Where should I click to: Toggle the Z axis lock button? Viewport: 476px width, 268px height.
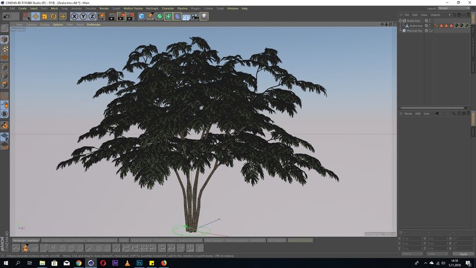click(92, 17)
